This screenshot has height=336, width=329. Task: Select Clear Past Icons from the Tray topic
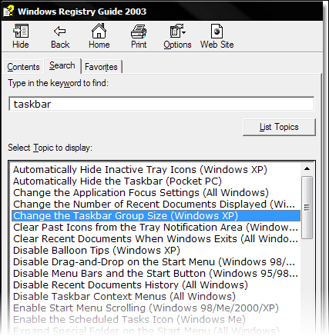156,227
